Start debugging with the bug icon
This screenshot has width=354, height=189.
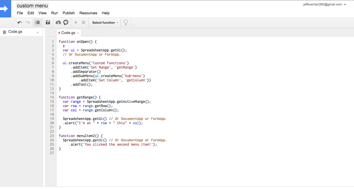[x=83, y=23]
